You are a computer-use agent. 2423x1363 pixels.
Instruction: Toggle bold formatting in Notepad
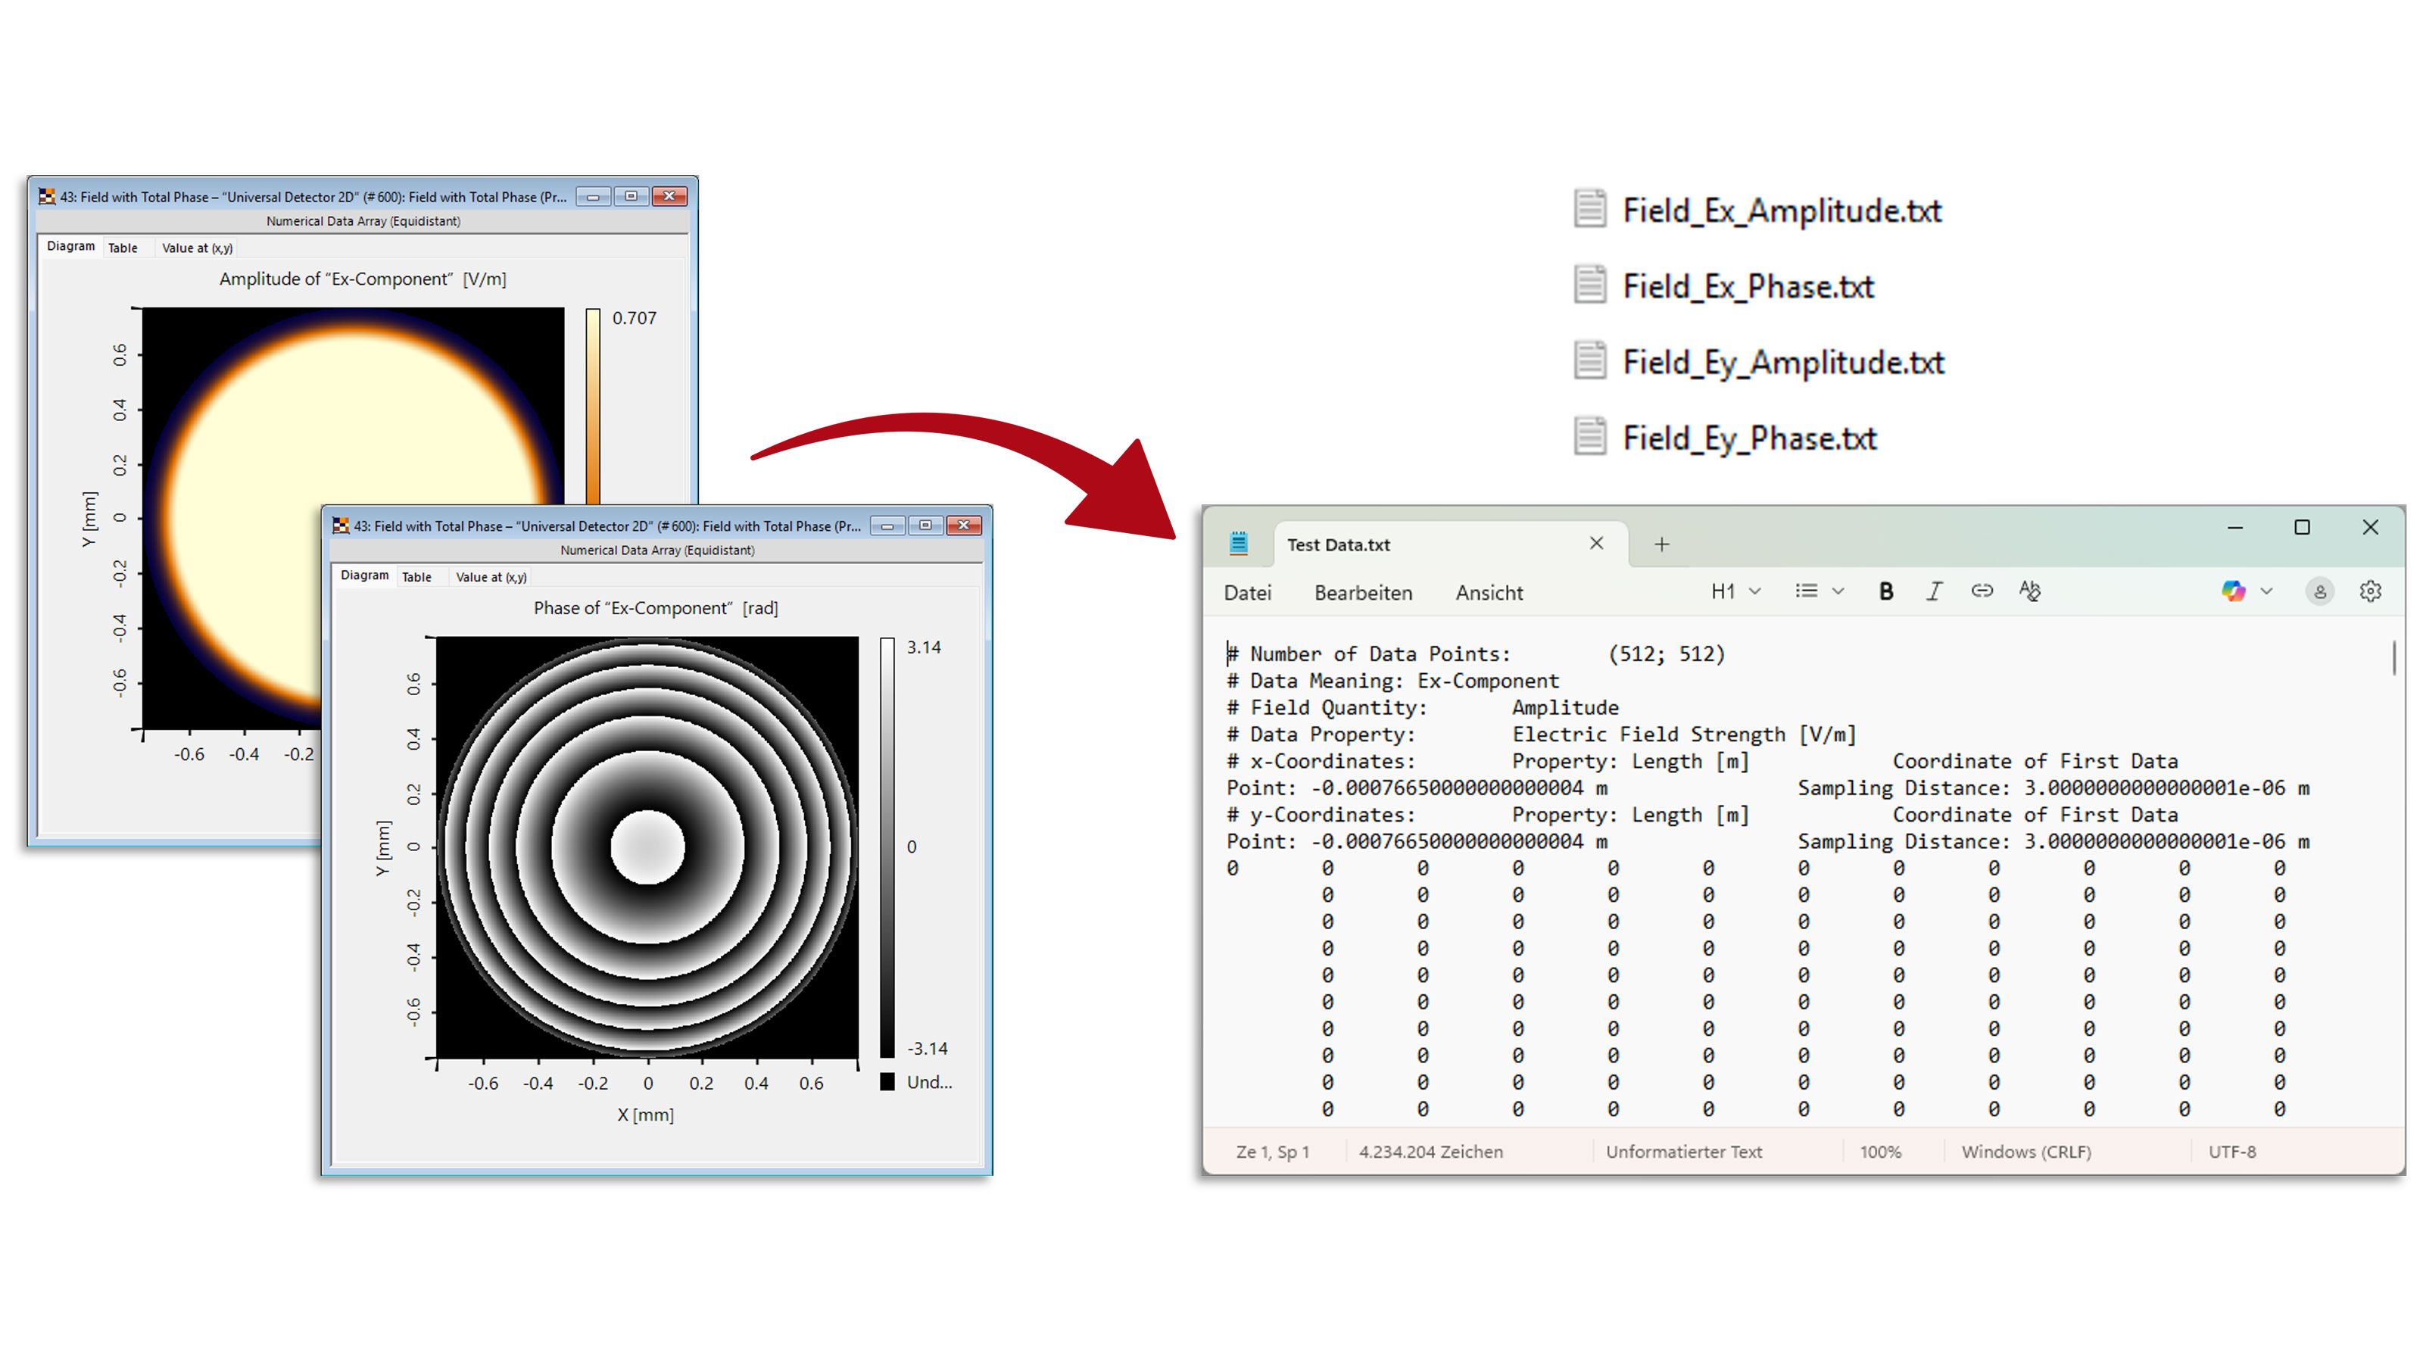click(x=1886, y=591)
